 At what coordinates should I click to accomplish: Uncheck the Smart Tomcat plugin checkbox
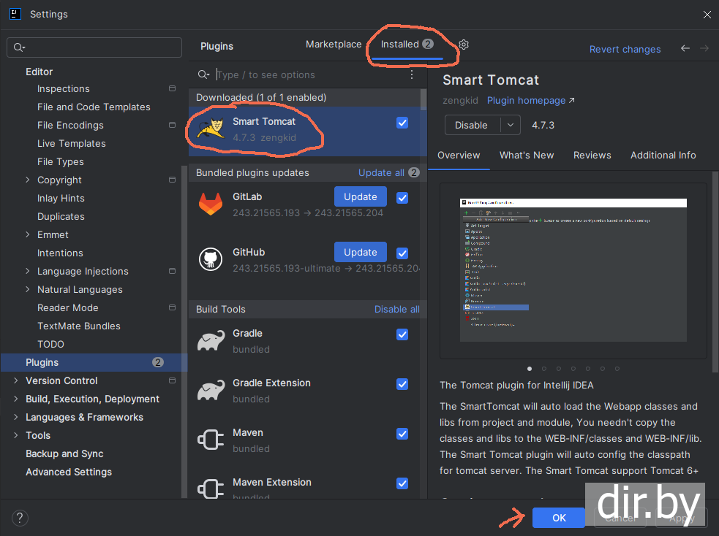pos(402,123)
